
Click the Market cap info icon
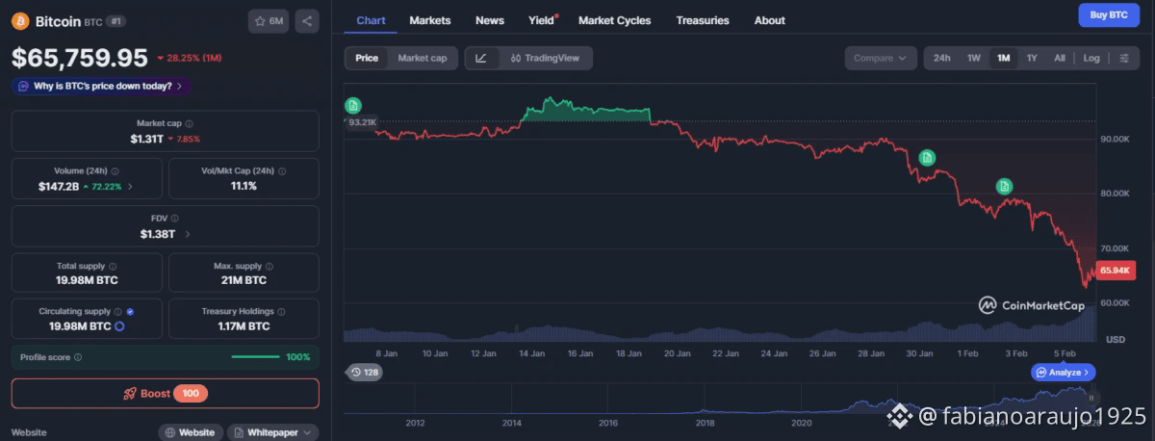point(189,123)
